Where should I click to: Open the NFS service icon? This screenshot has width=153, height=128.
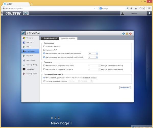[x=24, y=47]
